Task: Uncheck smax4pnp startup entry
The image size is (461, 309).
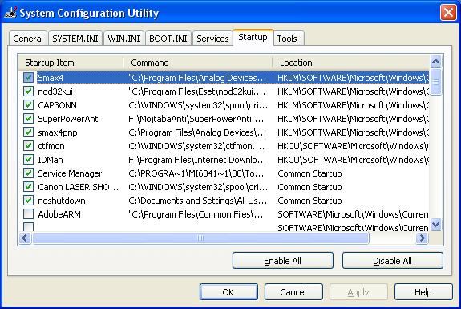Action: [x=29, y=132]
